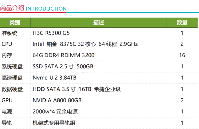Click the SSD SATA 2.5寸 500GB cell

(63, 67)
